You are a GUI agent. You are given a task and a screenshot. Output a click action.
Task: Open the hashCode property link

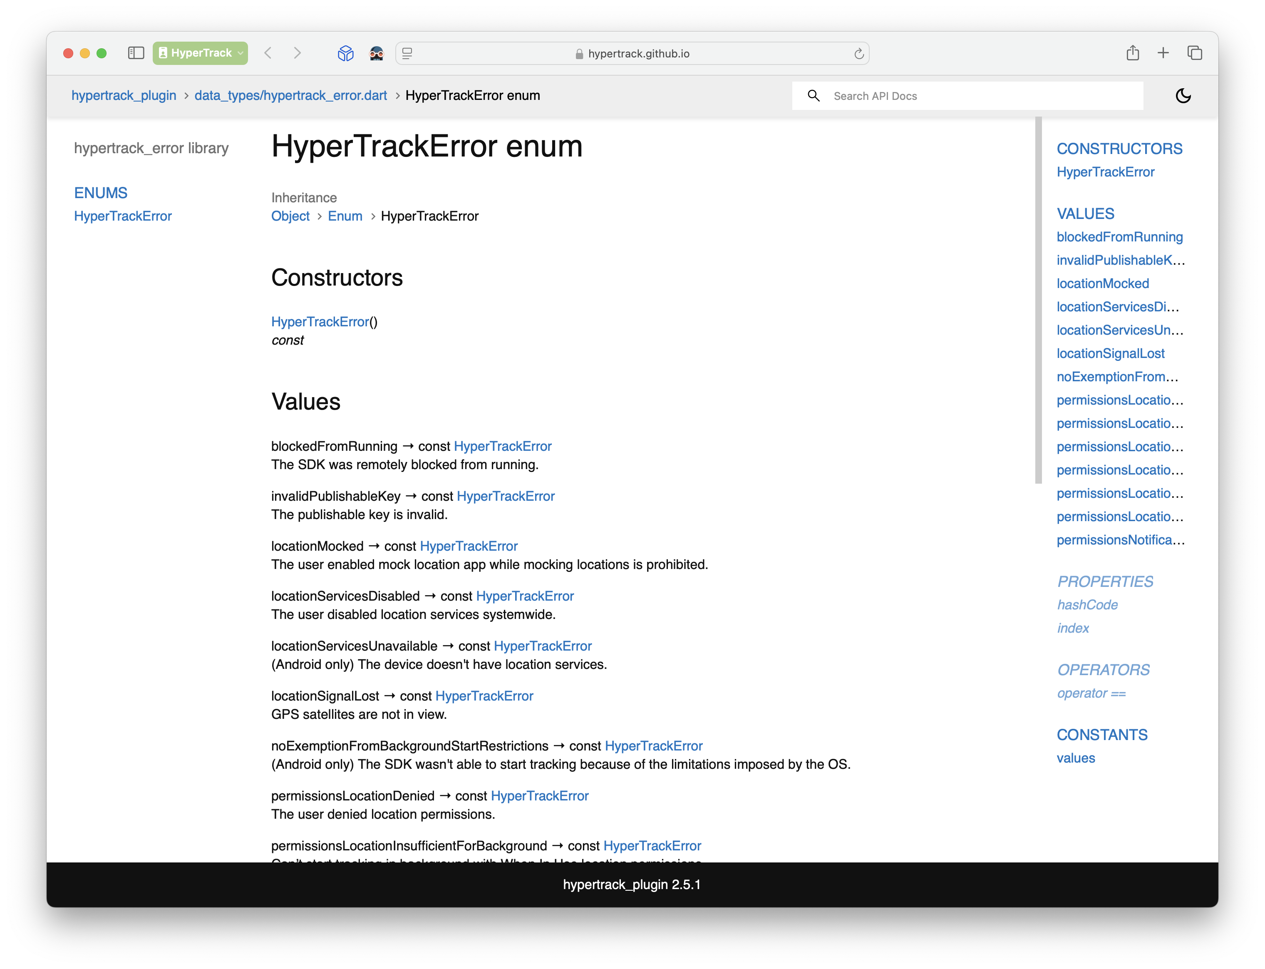click(x=1087, y=605)
